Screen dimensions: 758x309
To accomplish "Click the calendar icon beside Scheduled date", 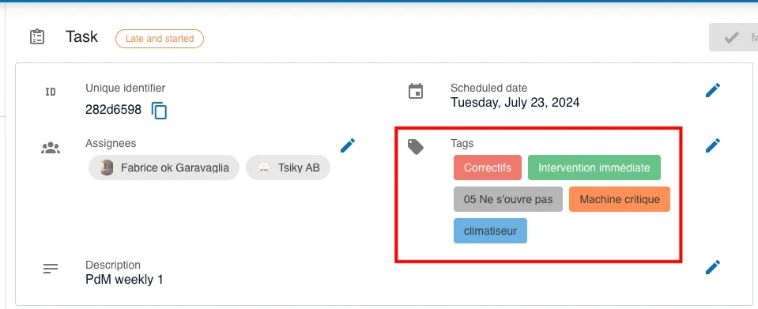I will tap(416, 92).
